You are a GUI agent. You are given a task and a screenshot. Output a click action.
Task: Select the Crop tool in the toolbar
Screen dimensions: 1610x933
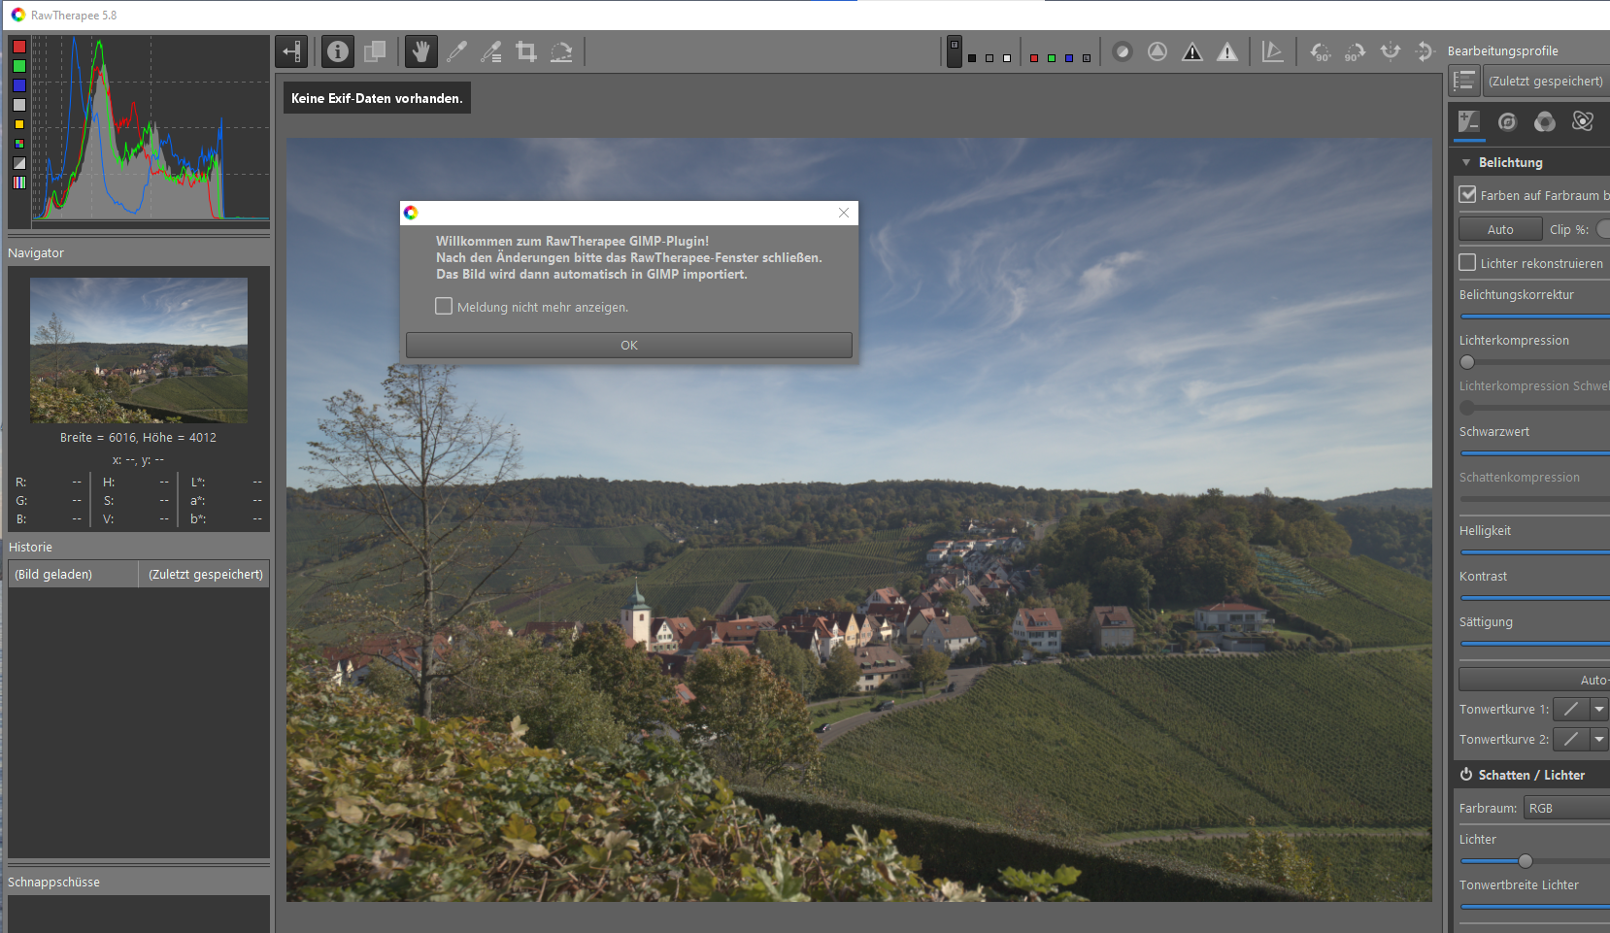[526, 52]
